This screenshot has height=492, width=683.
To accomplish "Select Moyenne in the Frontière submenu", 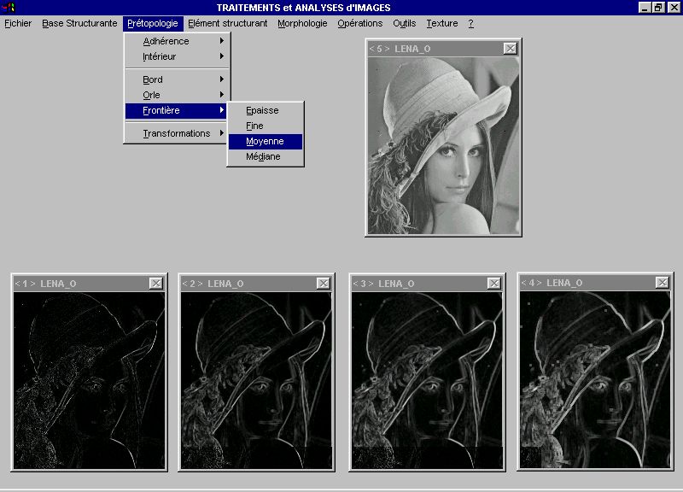I will click(265, 141).
